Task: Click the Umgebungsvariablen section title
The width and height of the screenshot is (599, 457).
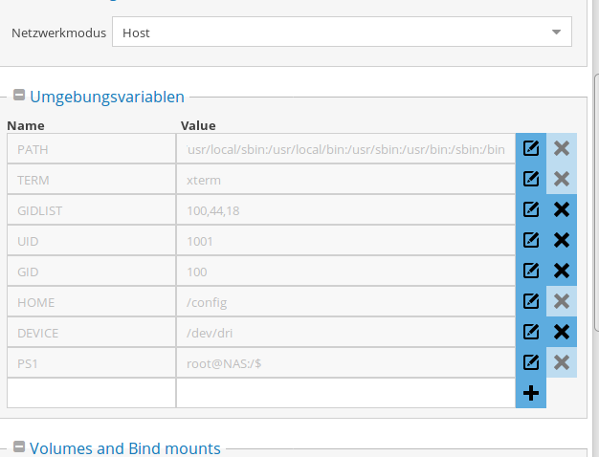Action: coord(107,97)
